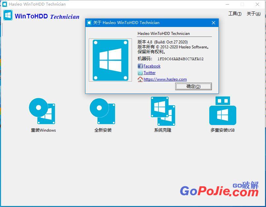This screenshot has width=266, height=207.
Task: Click the 系统克隆 label text
Action: [163, 130]
